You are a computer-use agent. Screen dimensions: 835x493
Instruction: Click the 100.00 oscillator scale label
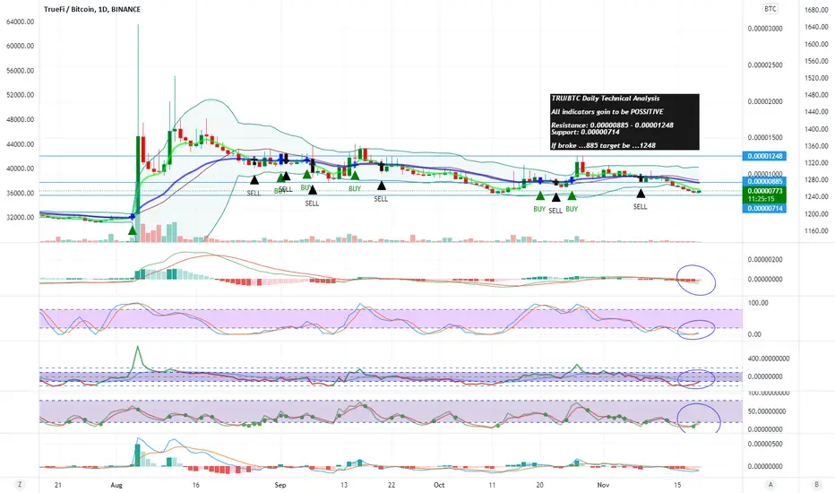click(x=758, y=303)
